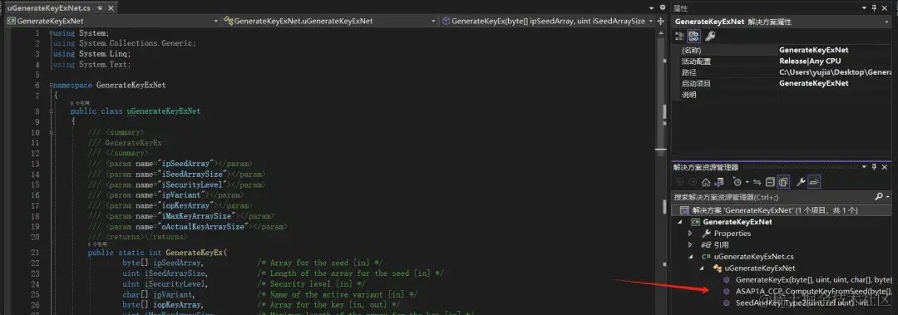Viewport: 898px width, 315px height.
Task: Collapse the uGenerateKeyExNet.cs file node
Action: point(690,257)
